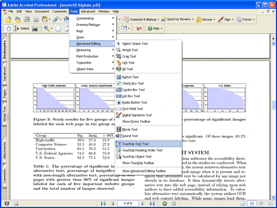
Task: Click the Yahoo Y! toolbar icon
Action: (139, 29)
